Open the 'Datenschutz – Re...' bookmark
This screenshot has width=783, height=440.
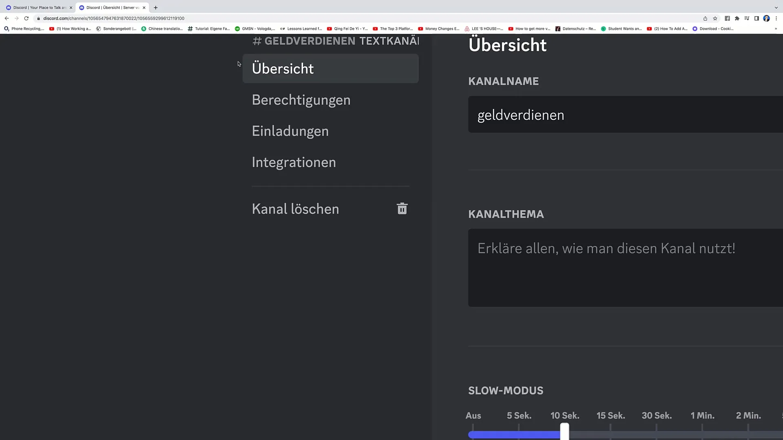[x=575, y=29]
